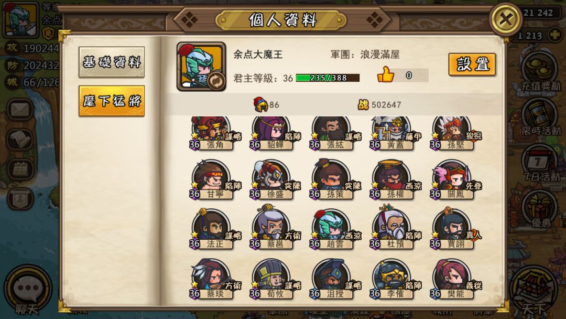Add currency with the plus button
Screen dimensions: 566x319
tap(555, 35)
